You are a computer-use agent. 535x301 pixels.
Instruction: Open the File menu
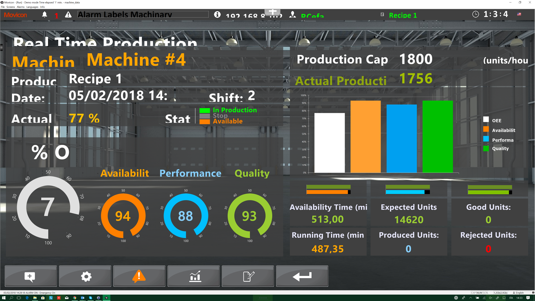point(3,7)
